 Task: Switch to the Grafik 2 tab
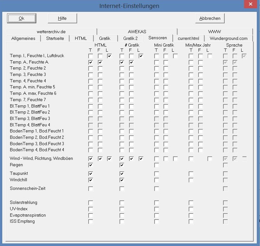tap(130, 38)
